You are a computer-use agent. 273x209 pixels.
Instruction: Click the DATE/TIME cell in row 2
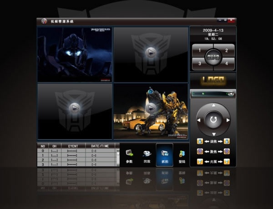pos(100,160)
